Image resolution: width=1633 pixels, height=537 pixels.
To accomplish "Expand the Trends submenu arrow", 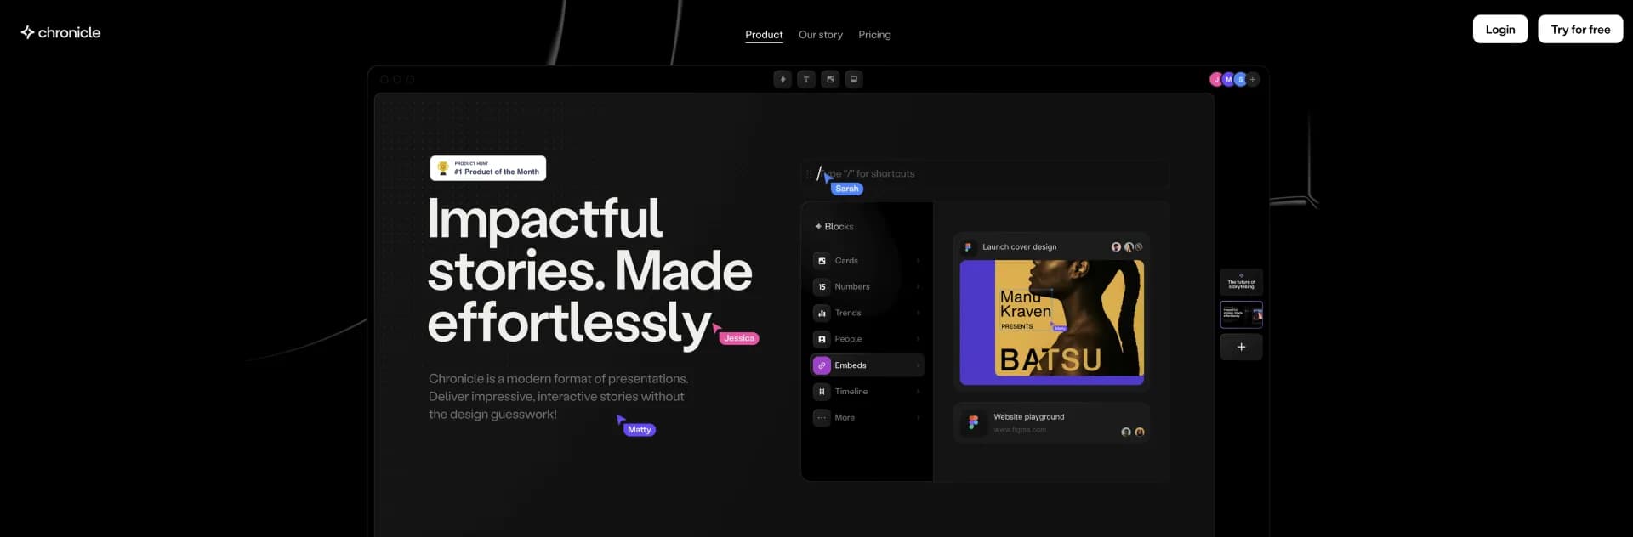I will [x=919, y=314].
